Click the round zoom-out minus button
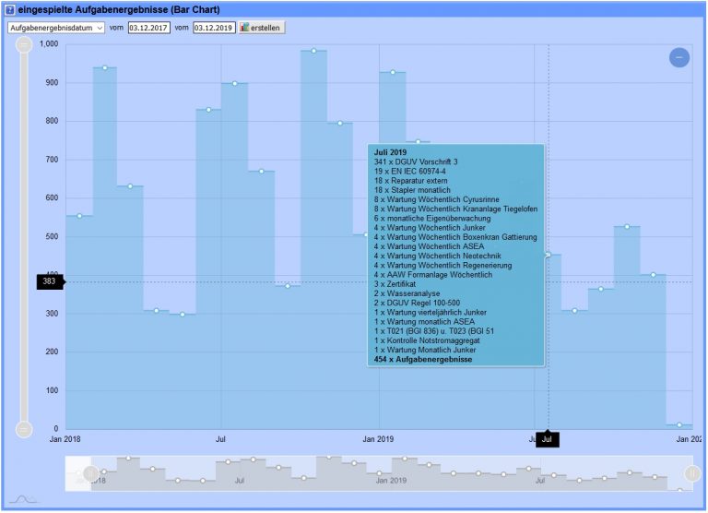 [679, 57]
